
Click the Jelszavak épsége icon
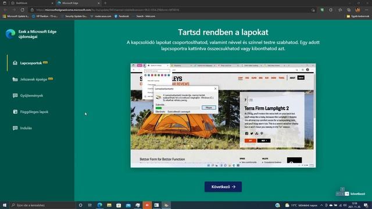click(15, 80)
